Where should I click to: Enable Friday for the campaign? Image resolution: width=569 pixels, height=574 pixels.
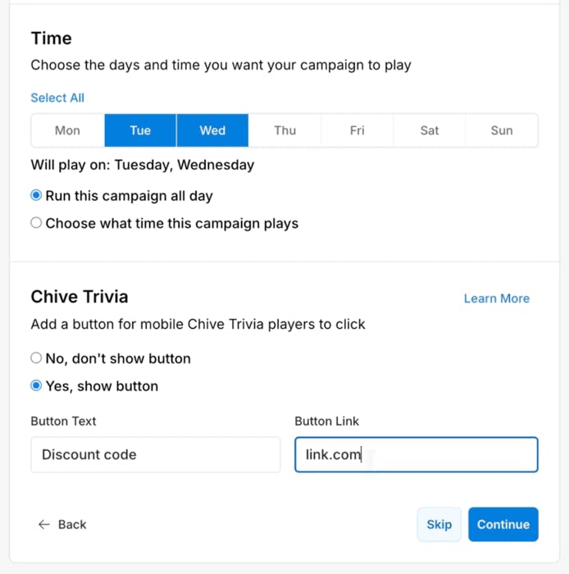click(357, 130)
